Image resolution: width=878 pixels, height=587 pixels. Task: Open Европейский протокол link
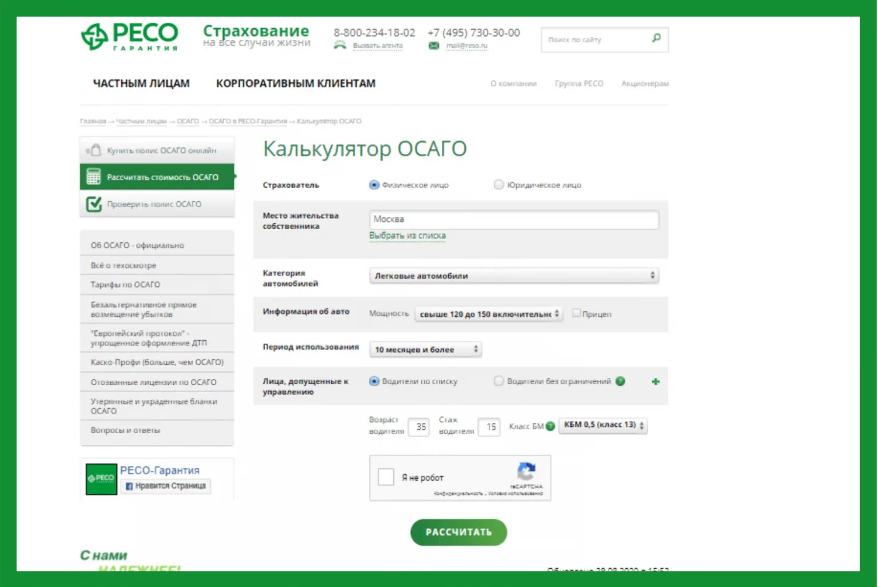[x=149, y=338]
